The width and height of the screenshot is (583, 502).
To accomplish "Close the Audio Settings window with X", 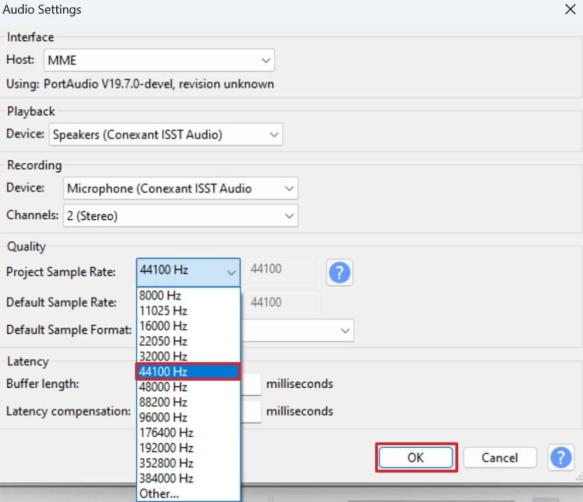I will click(570, 10).
